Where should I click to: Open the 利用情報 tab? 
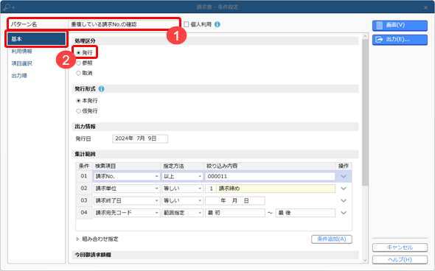[x=21, y=52]
